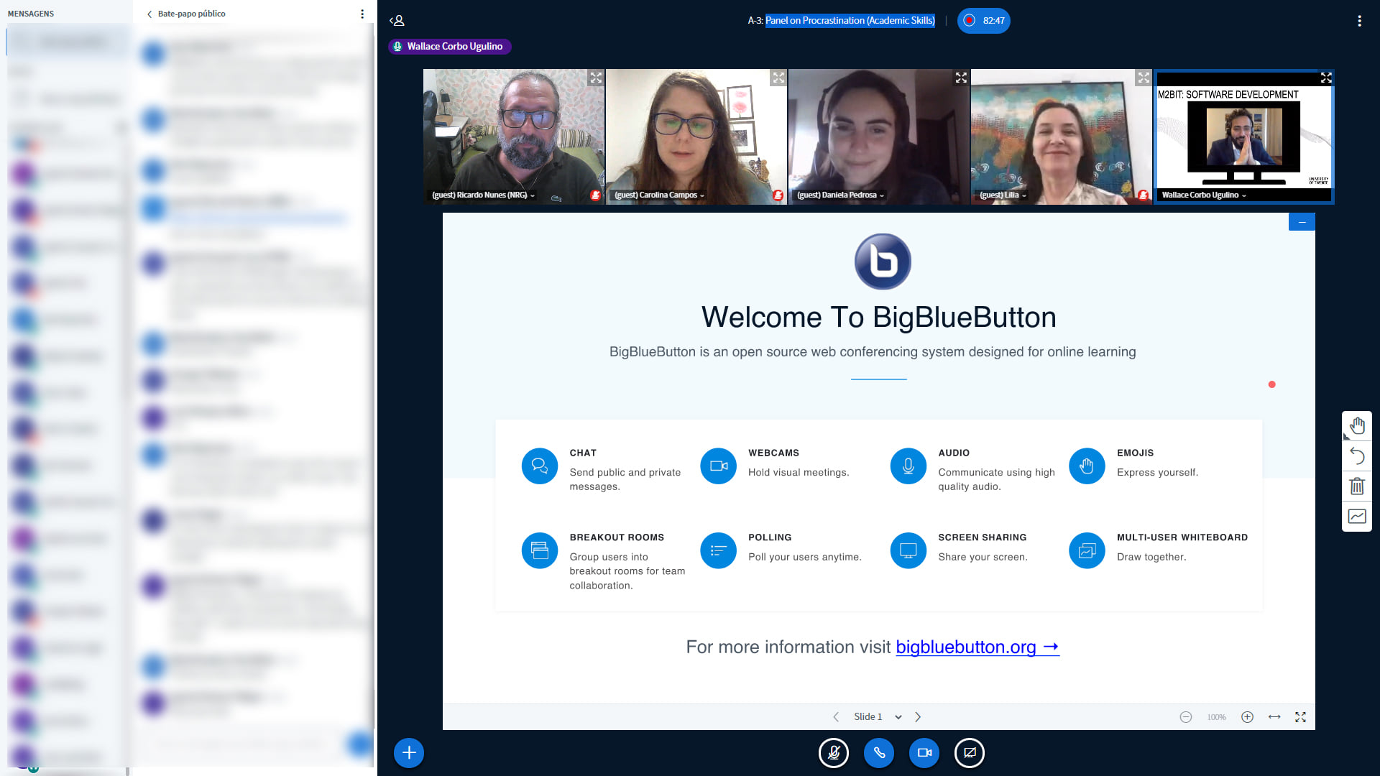The width and height of the screenshot is (1380, 776).
Task: Open the (guest) Lilia webcam dropdown
Action: (1003, 195)
